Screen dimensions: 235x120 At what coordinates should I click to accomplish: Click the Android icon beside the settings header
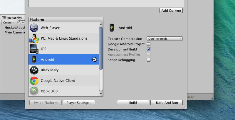tap(112, 28)
